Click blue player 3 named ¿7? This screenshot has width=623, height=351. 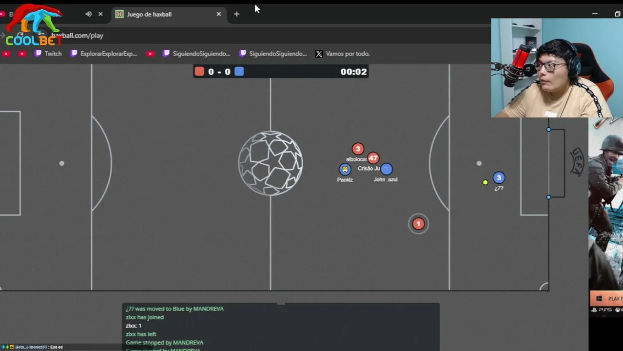coord(499,178)
